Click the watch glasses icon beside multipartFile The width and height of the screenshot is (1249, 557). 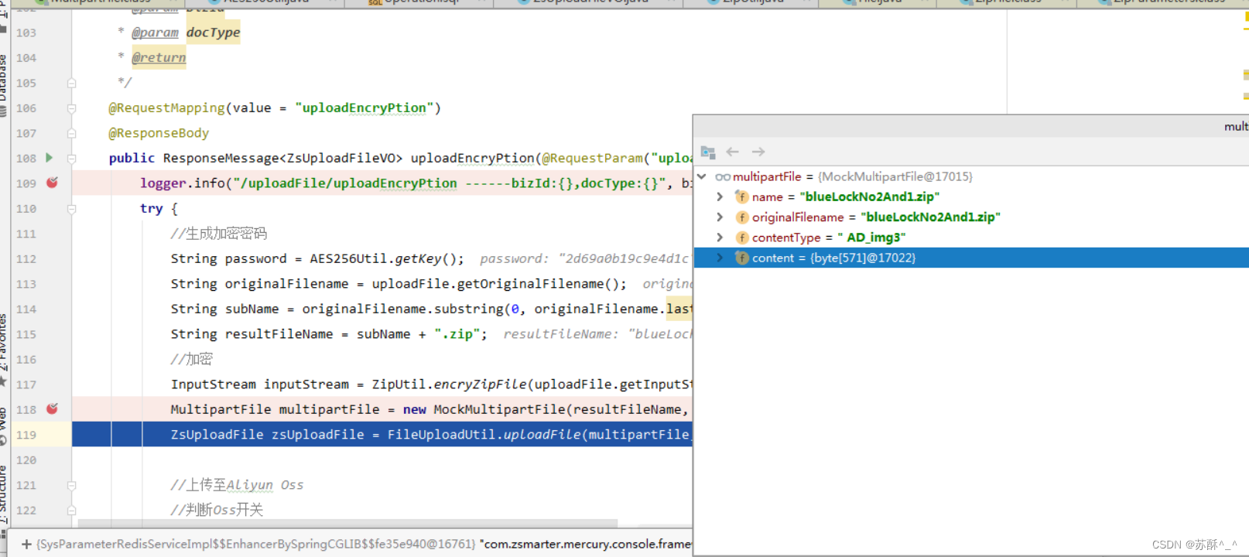pyautogui.click(x=723, y=177)
